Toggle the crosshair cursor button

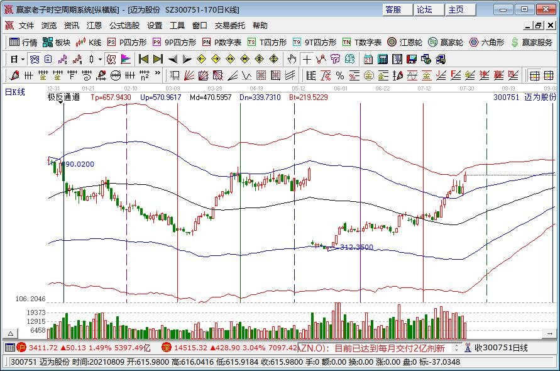(306, 59)
